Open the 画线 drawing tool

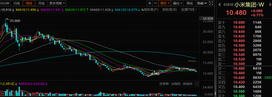tap(190, 3)
